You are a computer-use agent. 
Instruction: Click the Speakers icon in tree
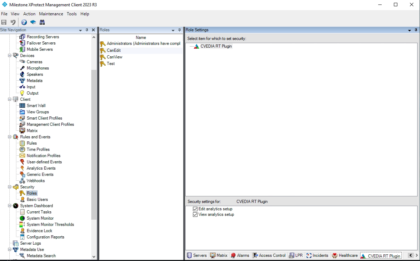point(22,74)
